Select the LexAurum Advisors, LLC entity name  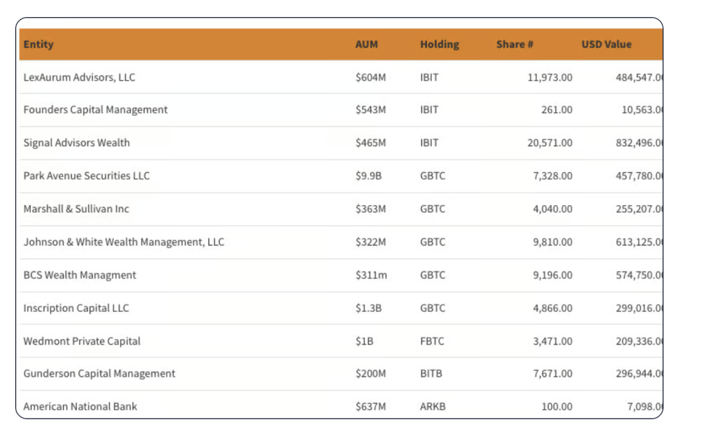(x=78, y=77)
